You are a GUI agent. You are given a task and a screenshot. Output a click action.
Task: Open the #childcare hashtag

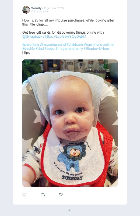75,45
